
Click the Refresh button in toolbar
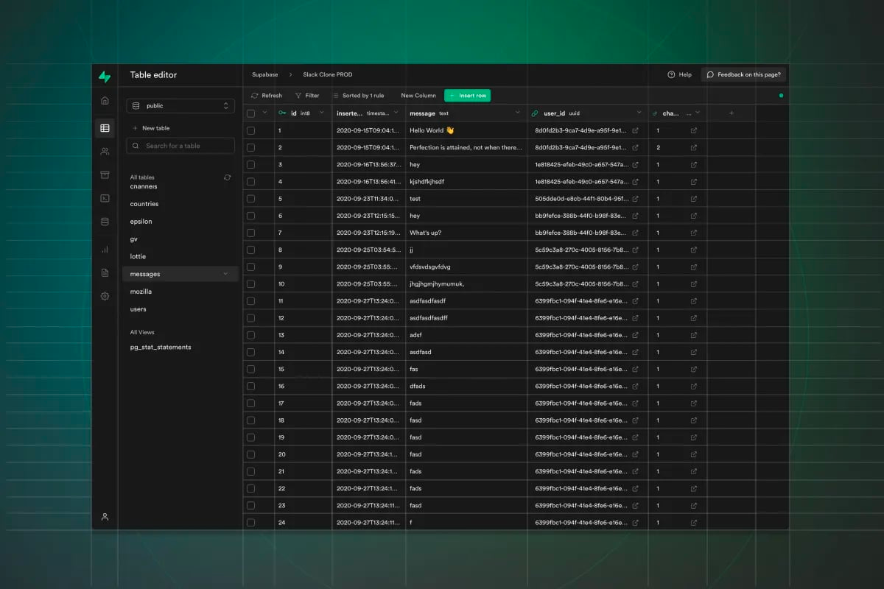pos(267,96)
